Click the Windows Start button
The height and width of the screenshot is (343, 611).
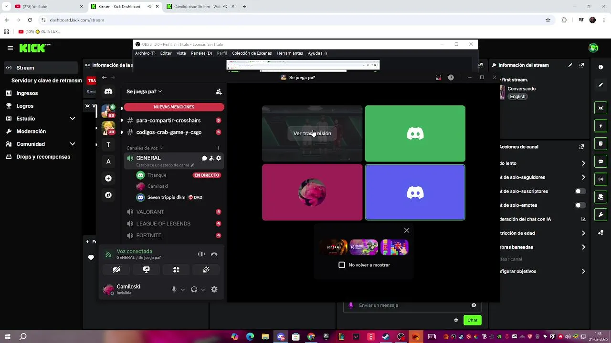[x=8, y=337]
